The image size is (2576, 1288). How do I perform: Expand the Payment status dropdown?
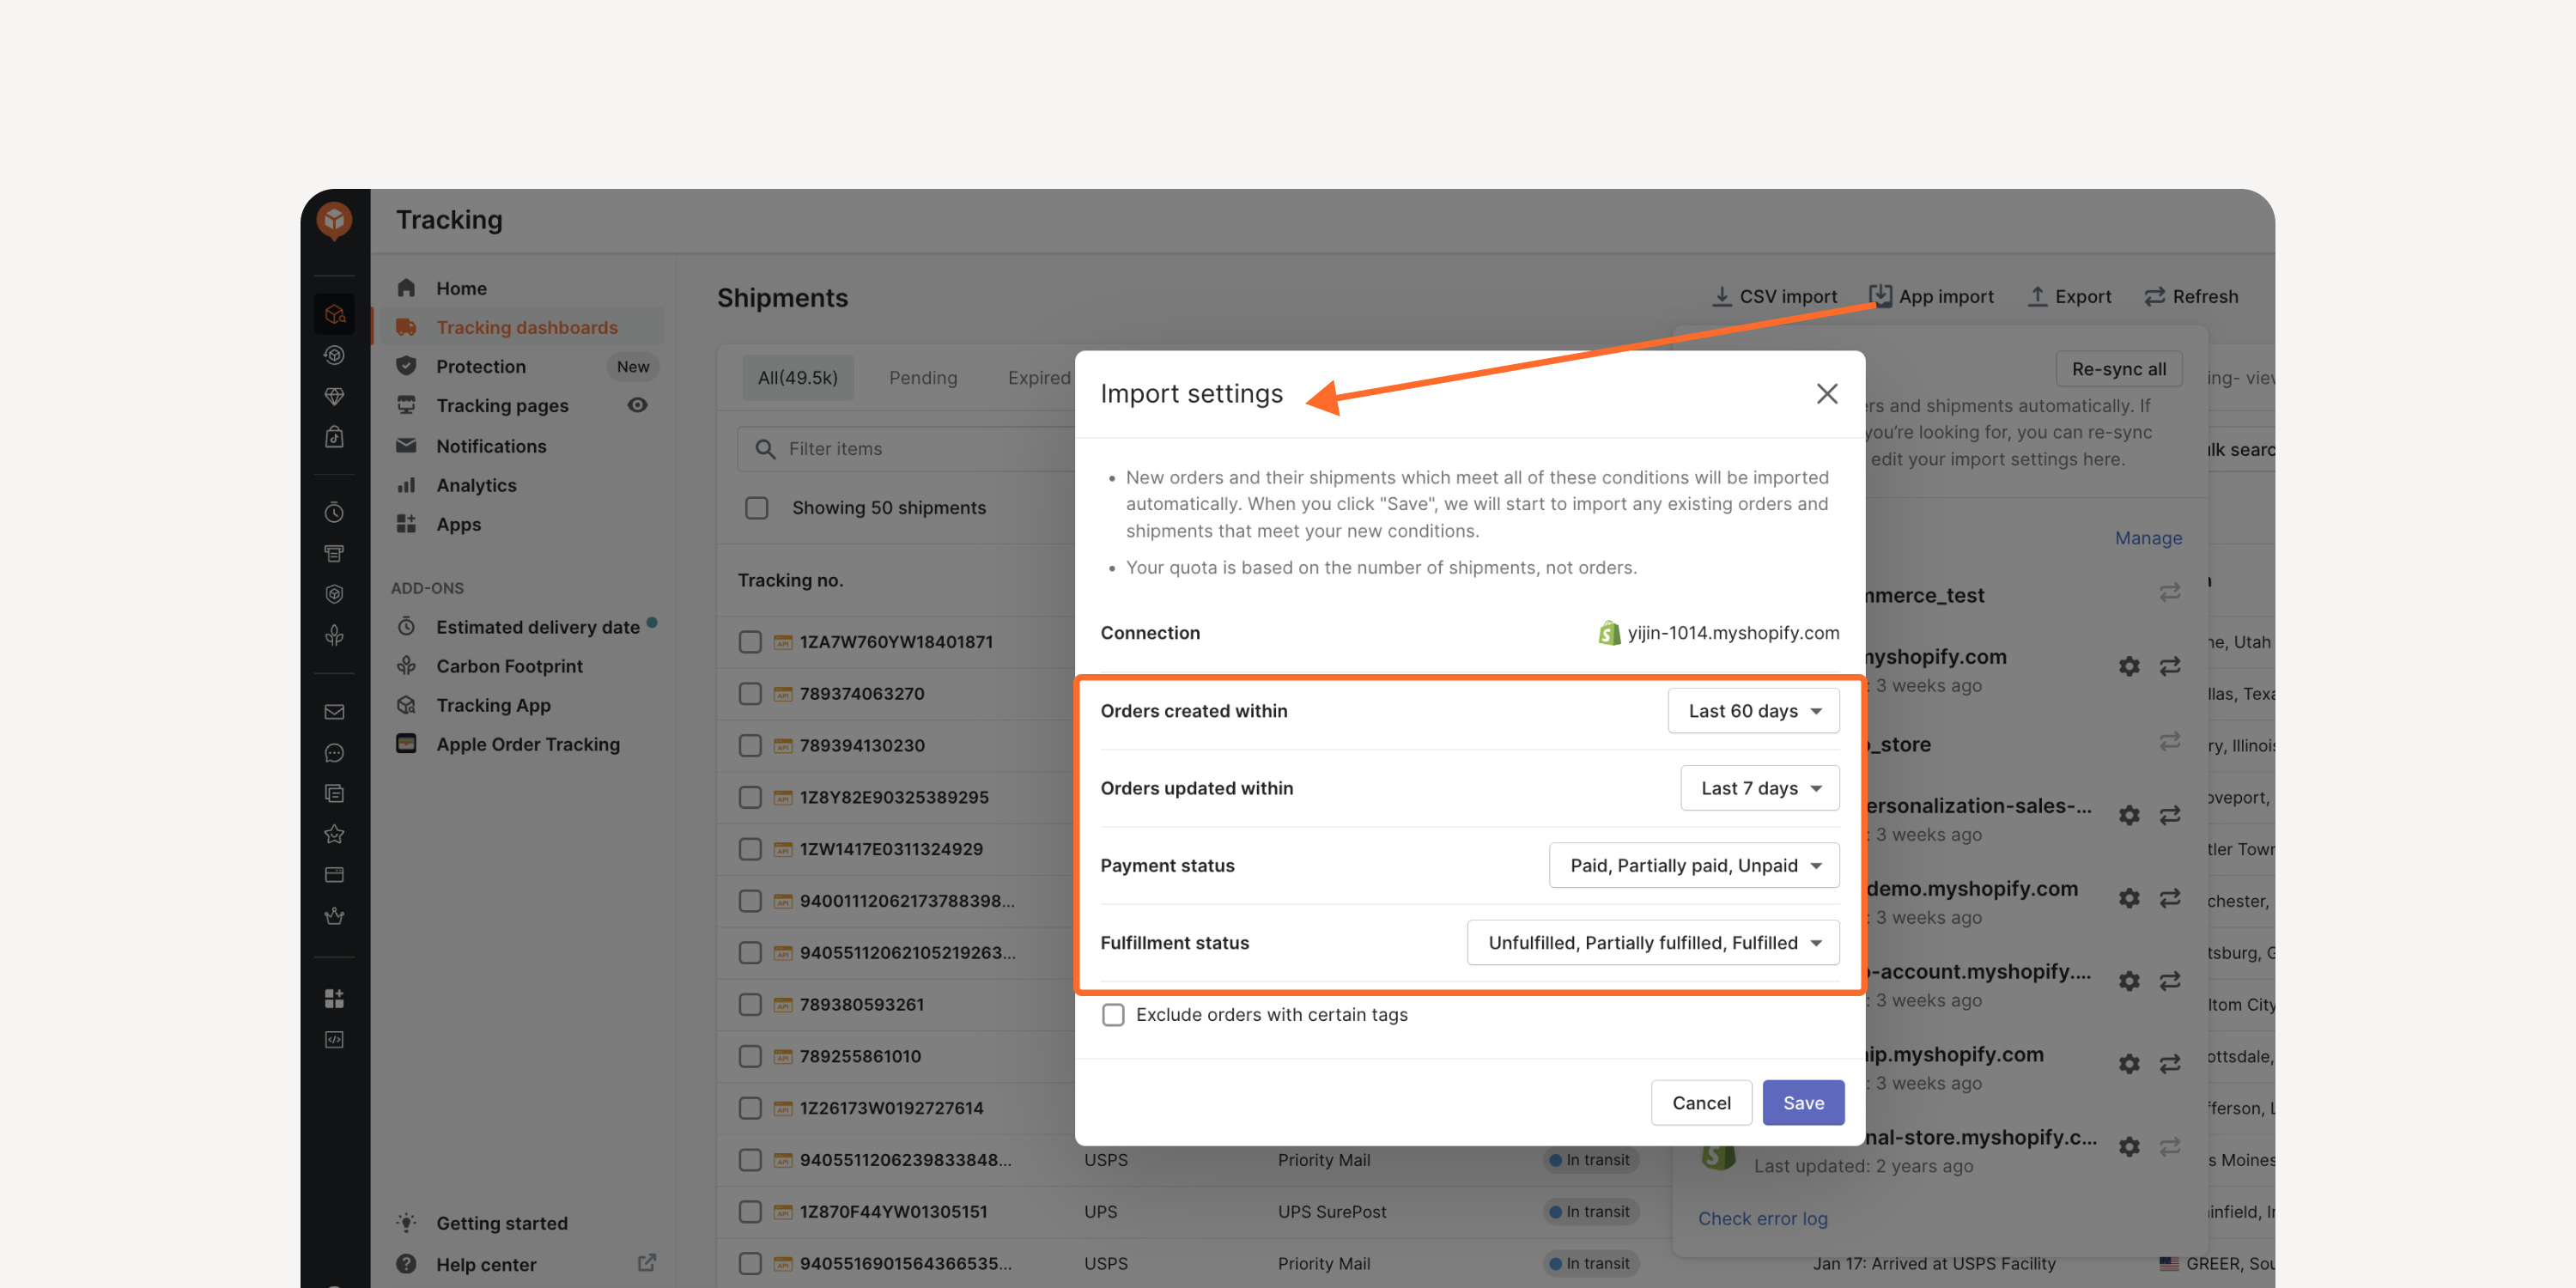click(1694, 866)
